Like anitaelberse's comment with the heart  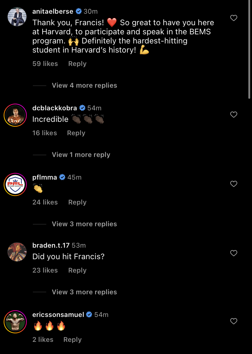click(233, 18)
